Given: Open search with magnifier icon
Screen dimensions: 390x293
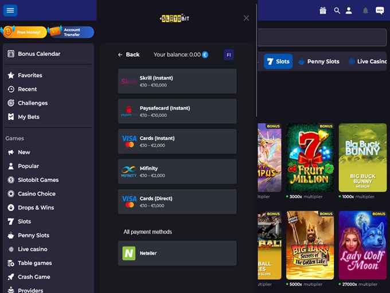Looking at the screenshot, I should 337,10.
